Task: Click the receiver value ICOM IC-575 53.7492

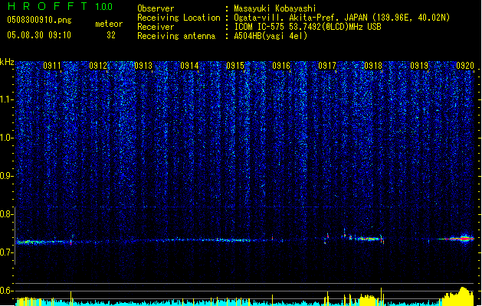Action: [307, 27]
